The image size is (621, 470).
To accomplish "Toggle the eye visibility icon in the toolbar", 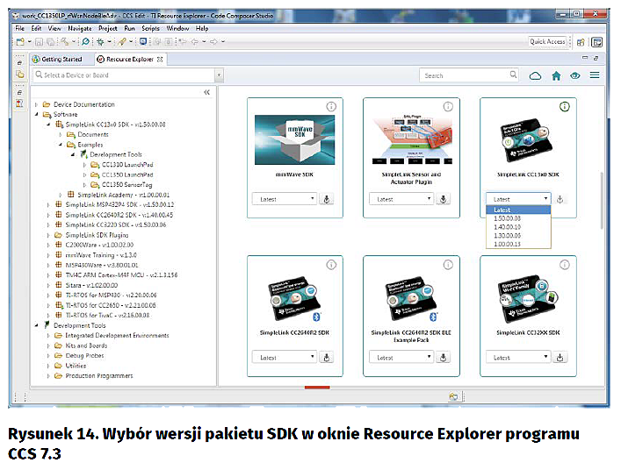I will point(575,75).
